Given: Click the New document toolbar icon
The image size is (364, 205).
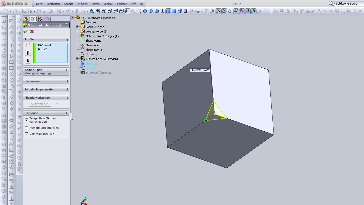Looking at the screenshot, I should click(x=6, y=11).
